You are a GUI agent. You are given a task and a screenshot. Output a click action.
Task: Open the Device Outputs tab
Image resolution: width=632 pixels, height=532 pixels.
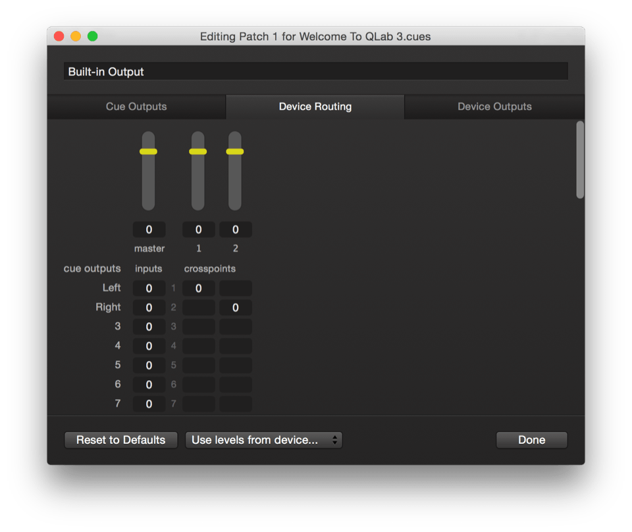494,107
